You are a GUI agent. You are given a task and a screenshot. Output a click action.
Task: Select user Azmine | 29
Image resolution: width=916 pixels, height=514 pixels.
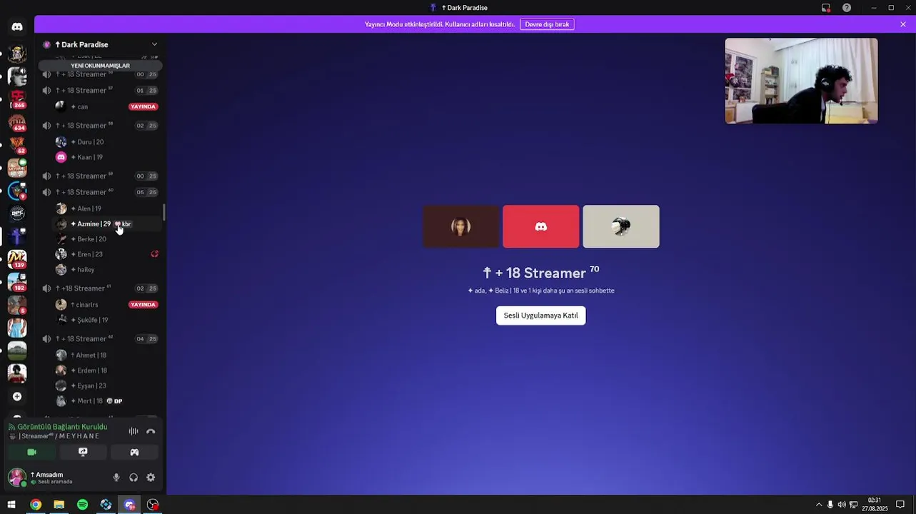point(106,224)
